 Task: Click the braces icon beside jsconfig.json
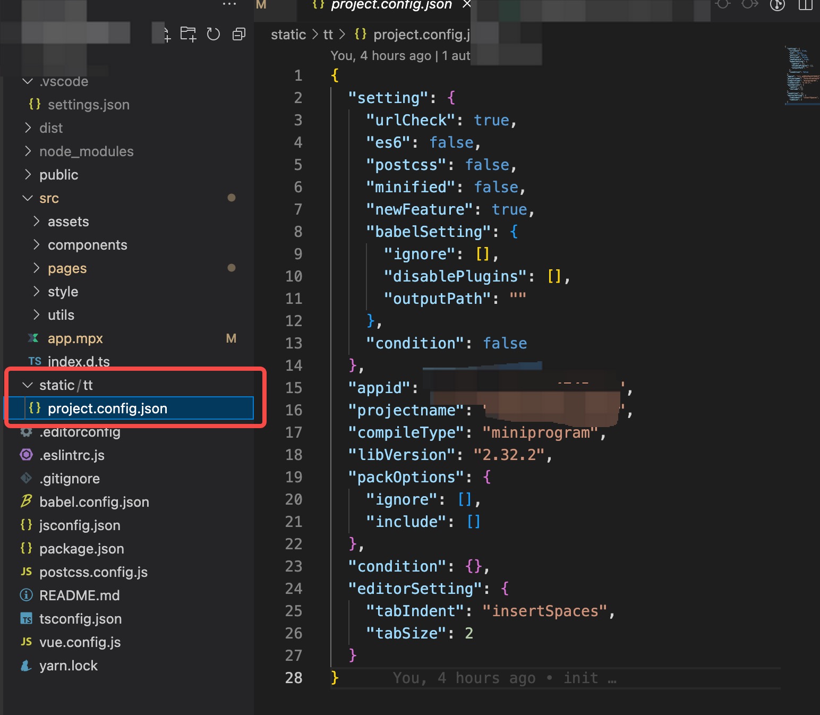pos(26,525)
